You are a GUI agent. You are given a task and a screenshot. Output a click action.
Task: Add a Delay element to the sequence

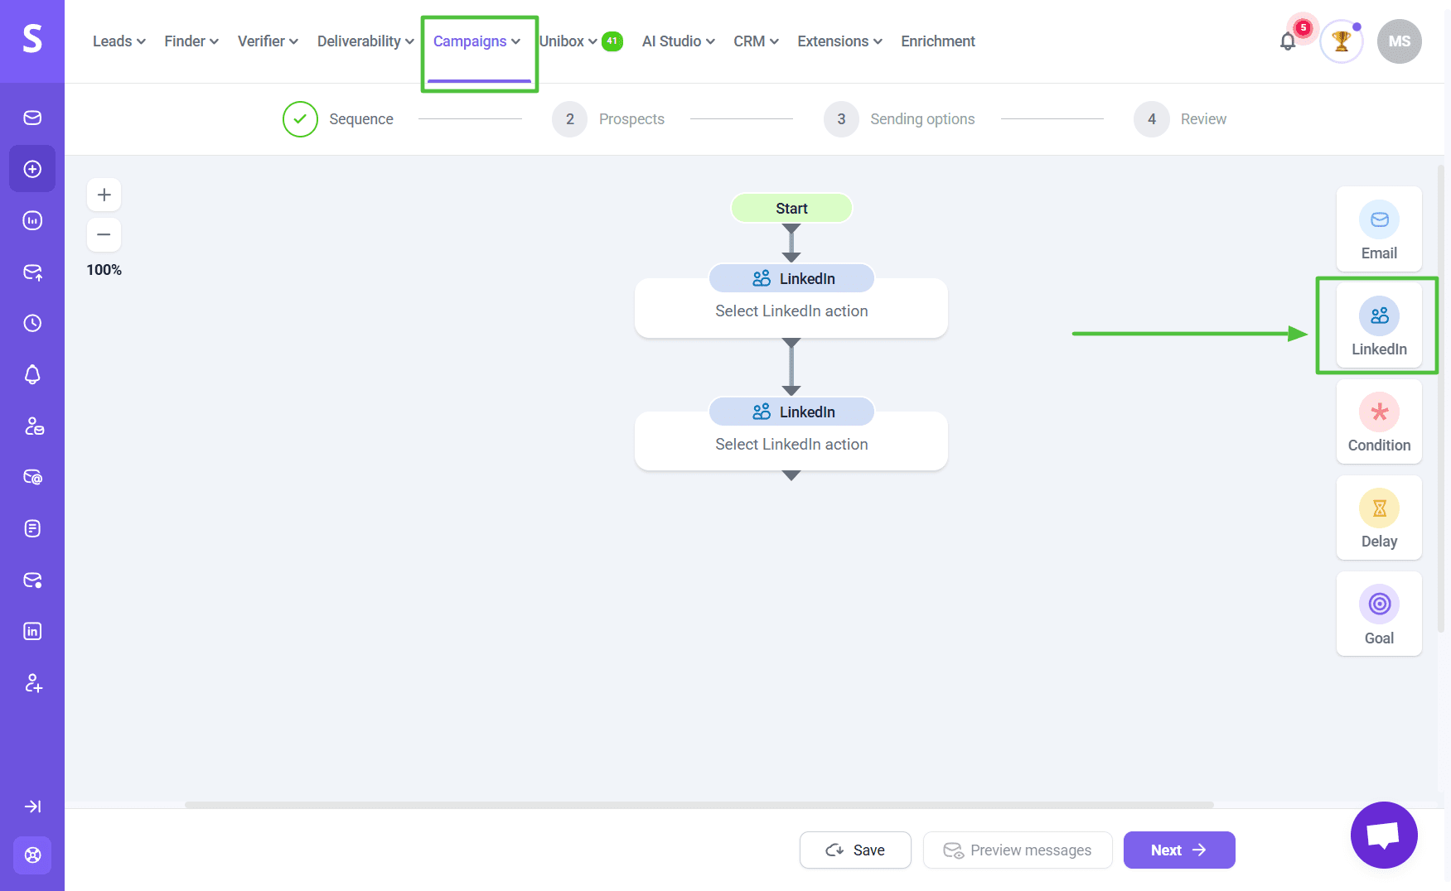1379,518
